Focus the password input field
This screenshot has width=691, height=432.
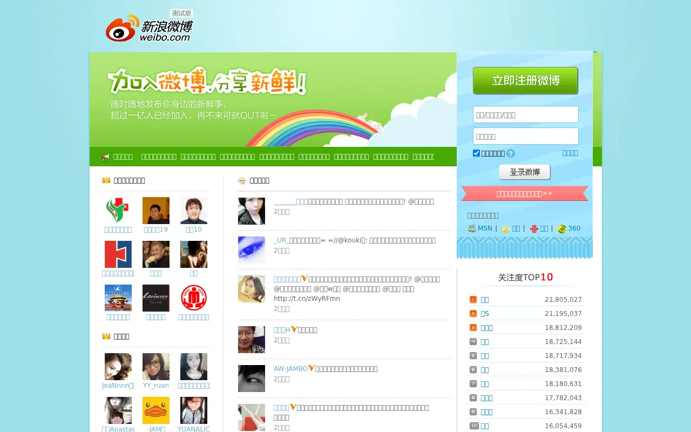point(526,136)
